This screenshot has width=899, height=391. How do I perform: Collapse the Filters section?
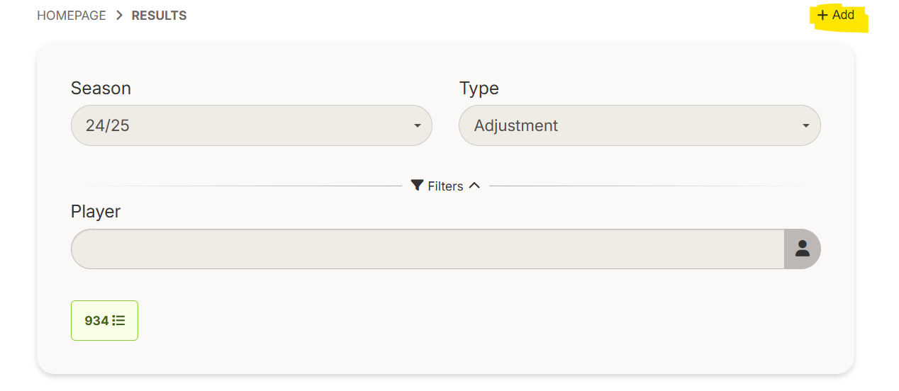pyautogui.click(x=445, y=186)
